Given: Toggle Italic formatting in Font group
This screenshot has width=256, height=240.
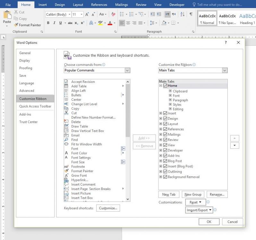Looking at the screenshot, I should coord(54,23).
